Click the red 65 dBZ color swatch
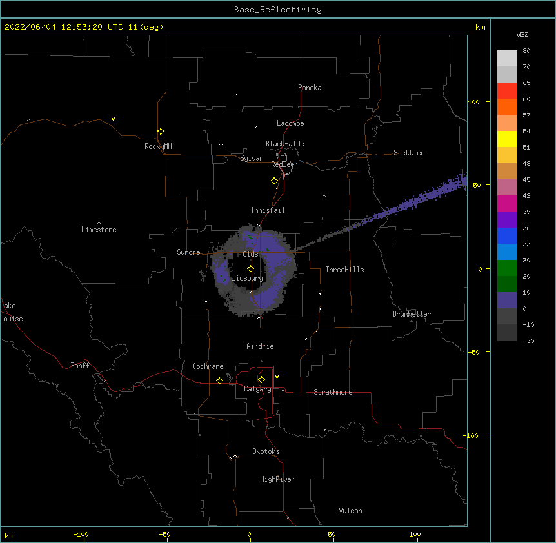 (507, 90)
